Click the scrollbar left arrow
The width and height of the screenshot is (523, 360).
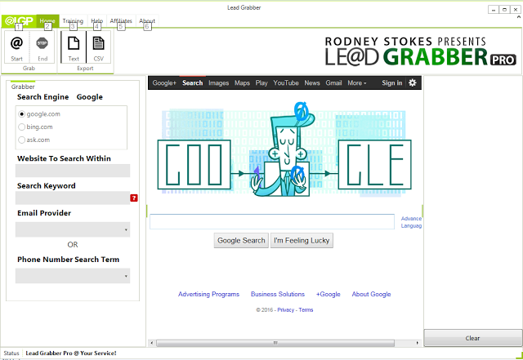[152, 343]
